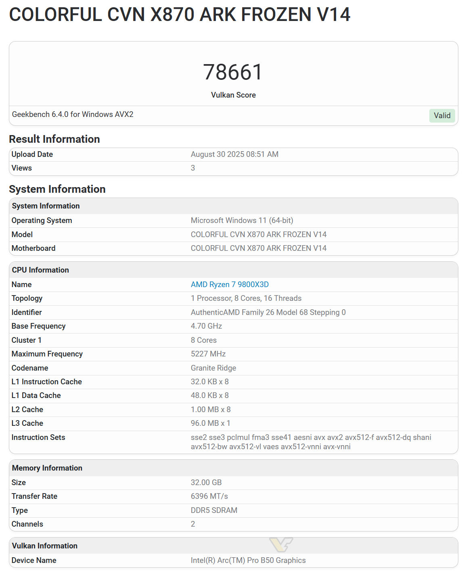Open the AMD Ryzen 7 9800X3D link
The image size is (464, 573).
coord(230,284)
